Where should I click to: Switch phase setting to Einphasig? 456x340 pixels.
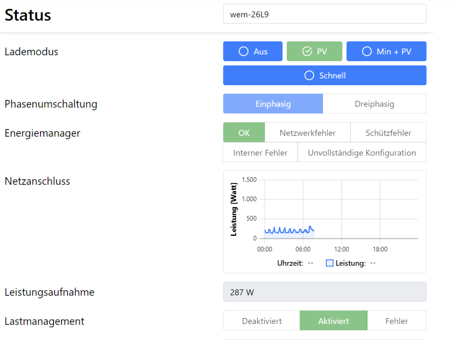(273, 104)
